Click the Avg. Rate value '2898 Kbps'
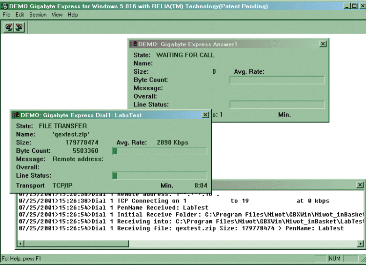 click(x=172, y=143)
